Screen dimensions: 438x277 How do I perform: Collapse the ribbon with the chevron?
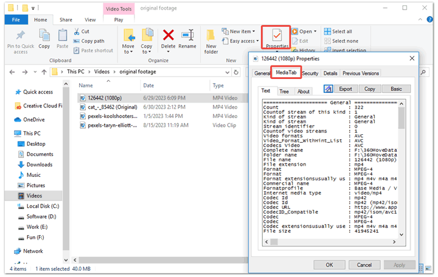point(420,19)
